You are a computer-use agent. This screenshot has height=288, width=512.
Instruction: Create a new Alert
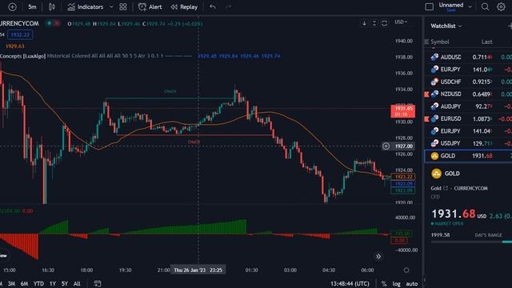click(x=150, y=7)
